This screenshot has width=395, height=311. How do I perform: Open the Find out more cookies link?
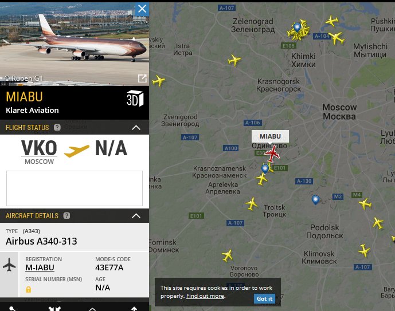[205, 296]
